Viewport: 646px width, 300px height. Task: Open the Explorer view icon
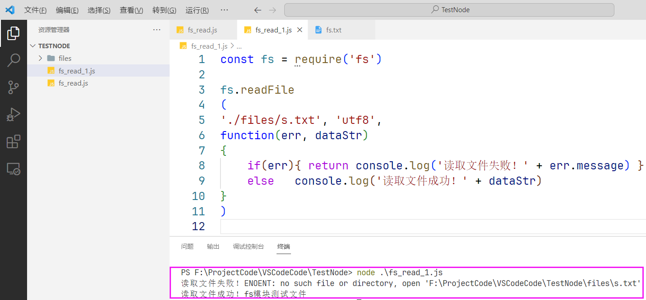13,32
